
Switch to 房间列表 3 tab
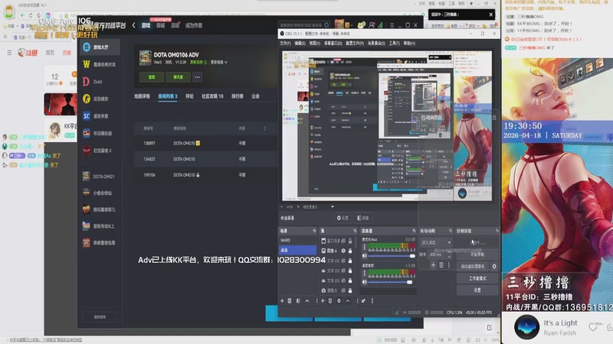pyautogui.click(x=168, y=96)
